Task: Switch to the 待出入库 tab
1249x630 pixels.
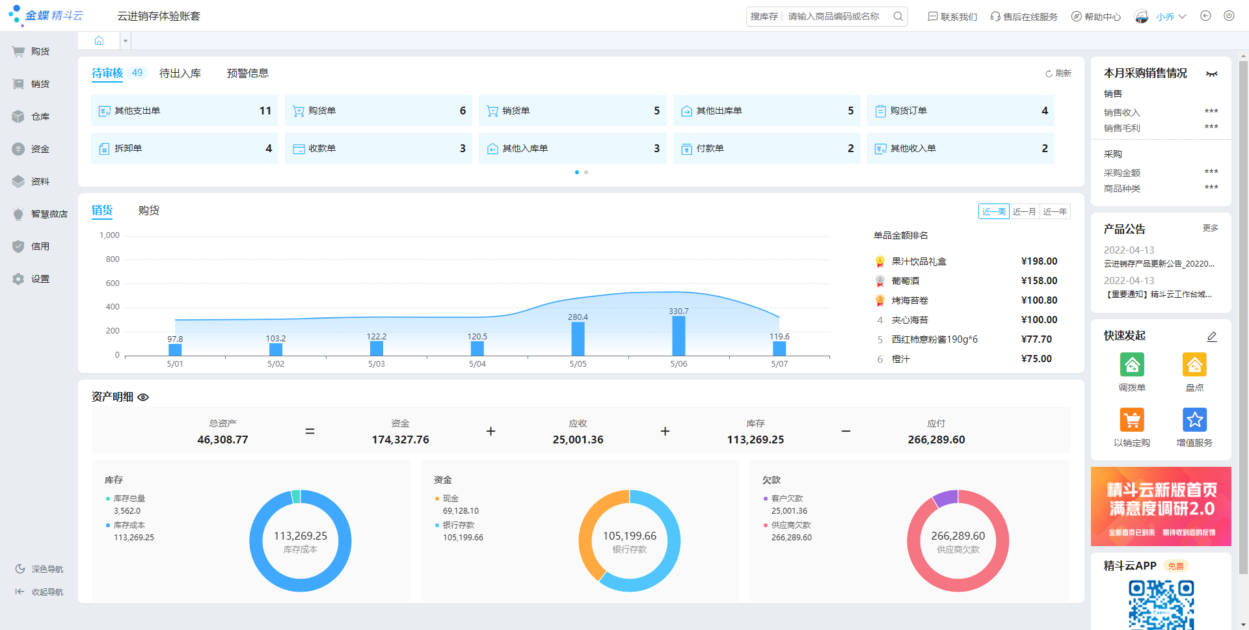Action: click(181, 73)
